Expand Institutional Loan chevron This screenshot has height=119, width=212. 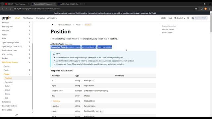pyautogui.click(x=29, y=50)
